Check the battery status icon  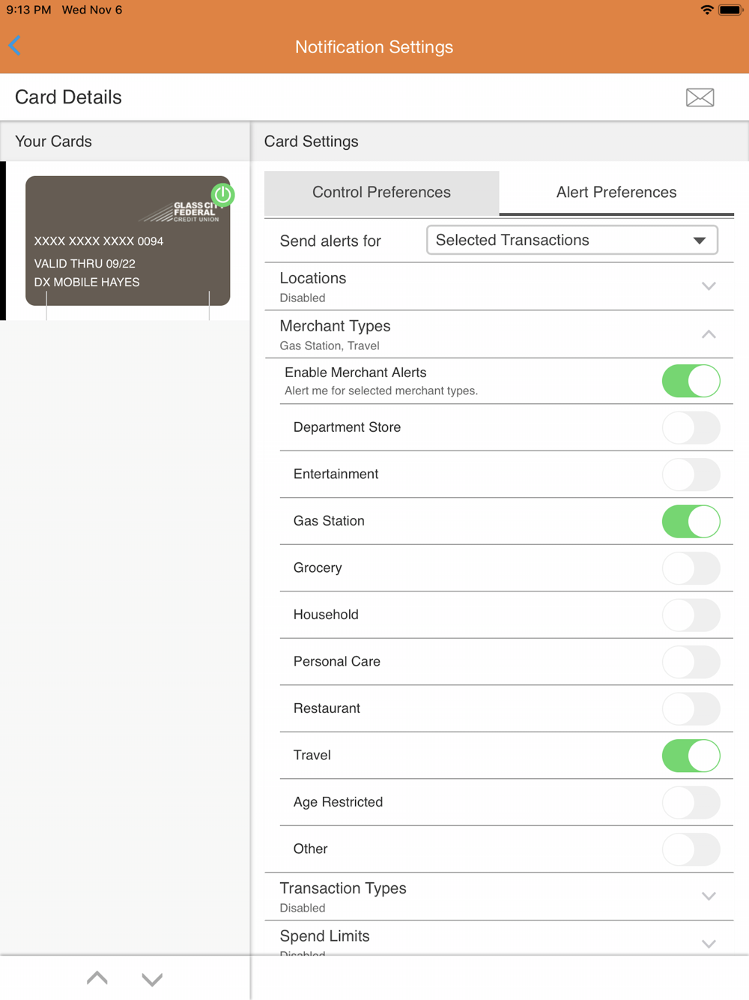point(730,10)
